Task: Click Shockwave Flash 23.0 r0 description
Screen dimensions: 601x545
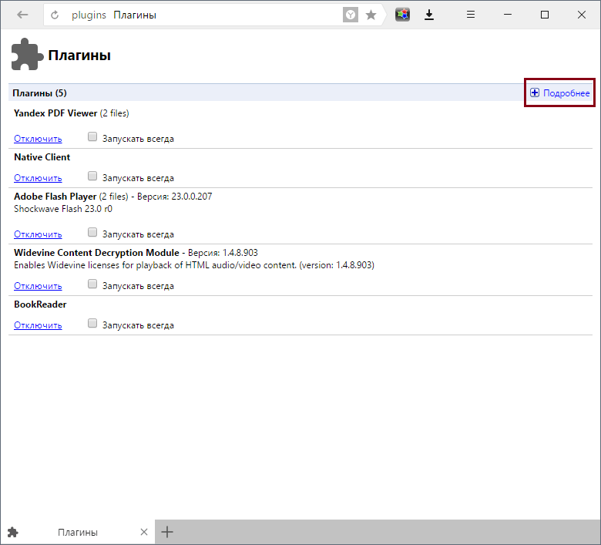Action: coord(63,209)
